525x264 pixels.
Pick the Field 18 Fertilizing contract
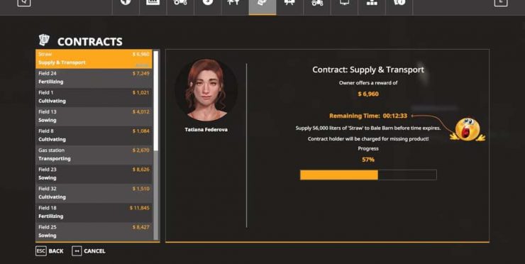pyautogui.click(x=94, y=213)
